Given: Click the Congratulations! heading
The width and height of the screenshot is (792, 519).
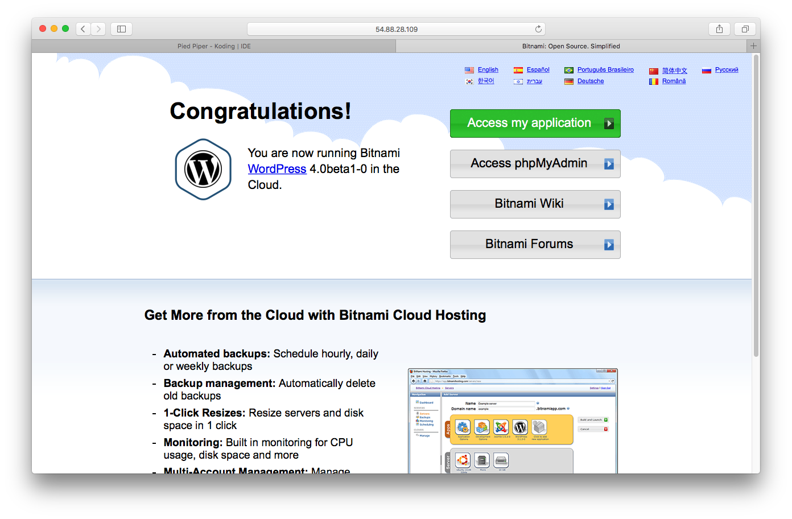Looking at the screenshot, I should pos(261,112).
